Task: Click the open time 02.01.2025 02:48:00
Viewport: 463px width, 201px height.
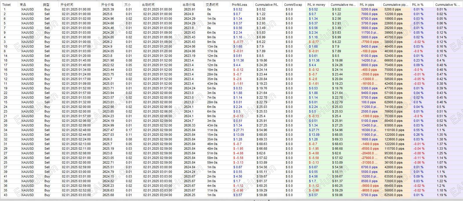Action: [76, 130]
